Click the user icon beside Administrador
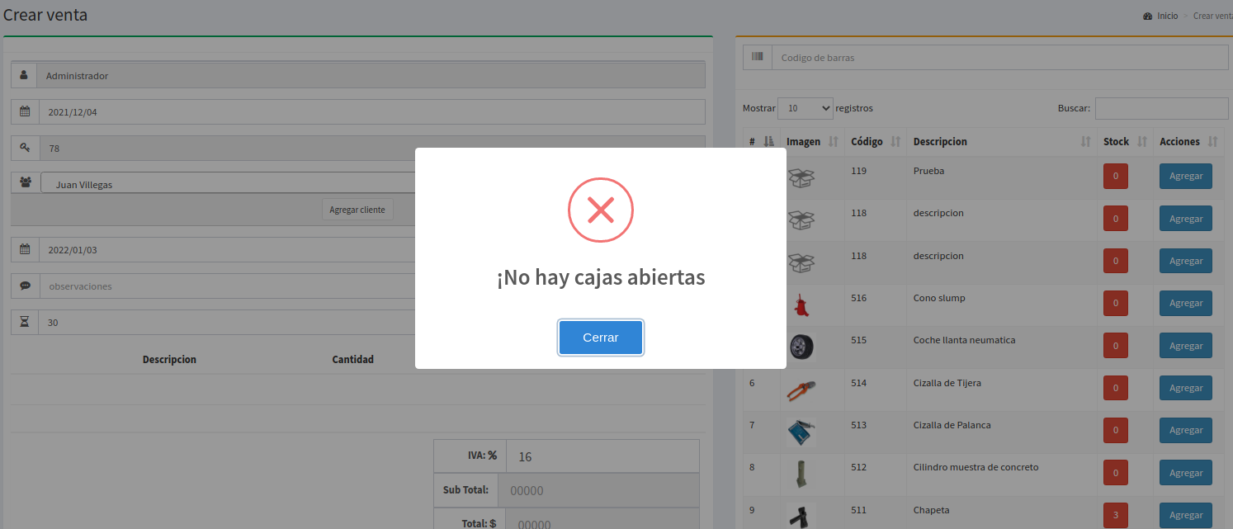 point(24,75)
